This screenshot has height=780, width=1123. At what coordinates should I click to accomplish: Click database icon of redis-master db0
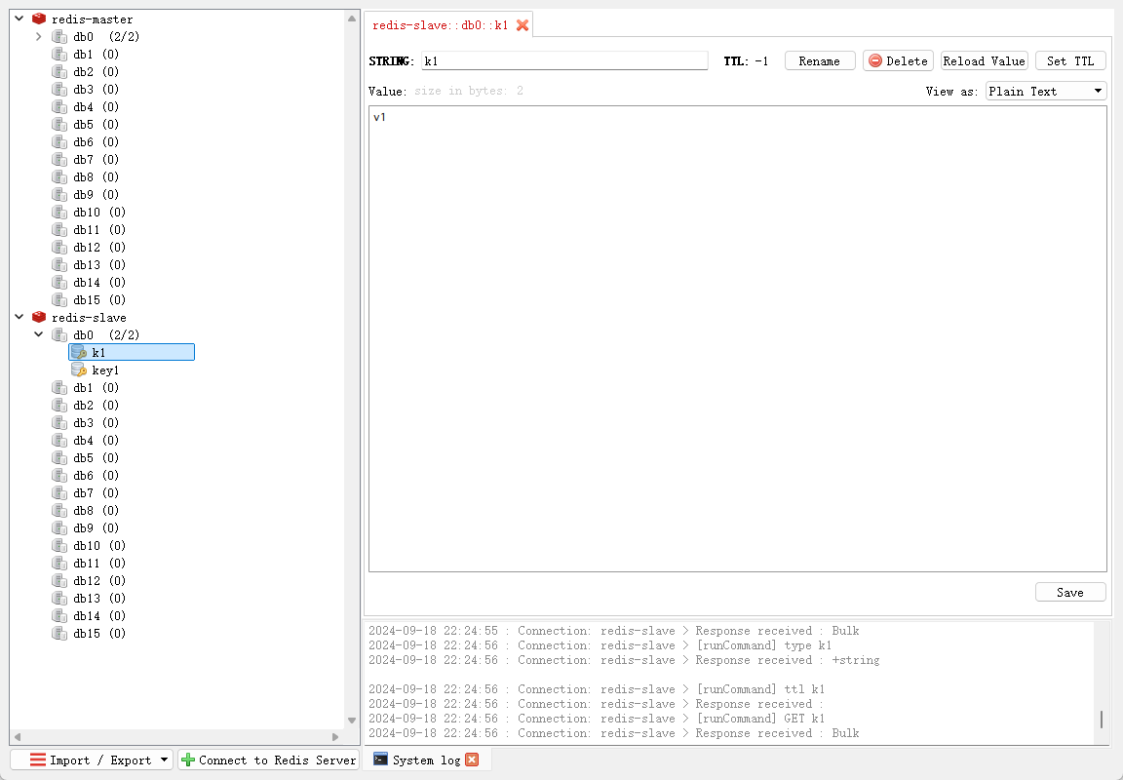[x=59, y=36]
